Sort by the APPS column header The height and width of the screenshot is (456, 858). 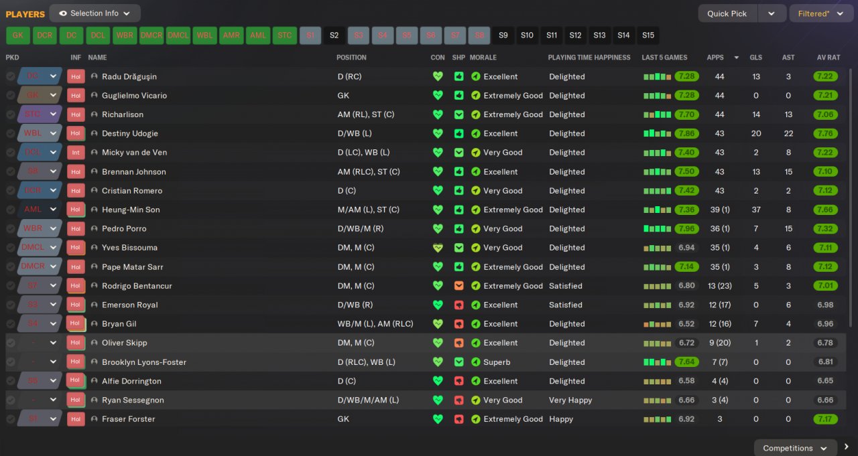(715, 58)
